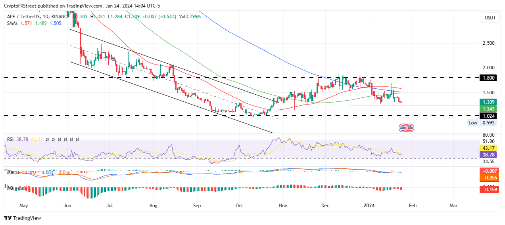Open the USDT currency selector
This screenshot has height=225, width=505.
(490, 18)
